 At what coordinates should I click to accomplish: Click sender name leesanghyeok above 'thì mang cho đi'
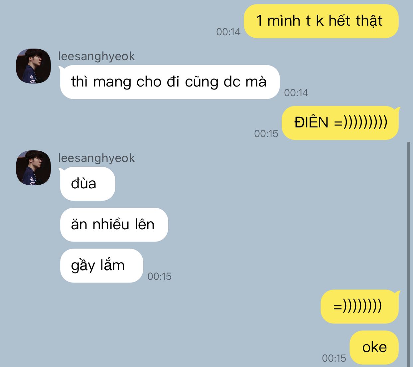[x=96, y=56]
